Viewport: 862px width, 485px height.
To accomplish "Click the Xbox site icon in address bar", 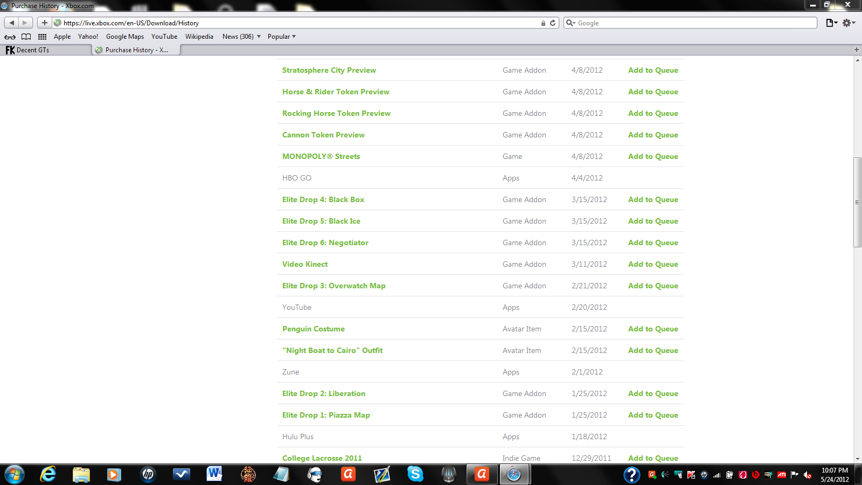I will [57, 23].
